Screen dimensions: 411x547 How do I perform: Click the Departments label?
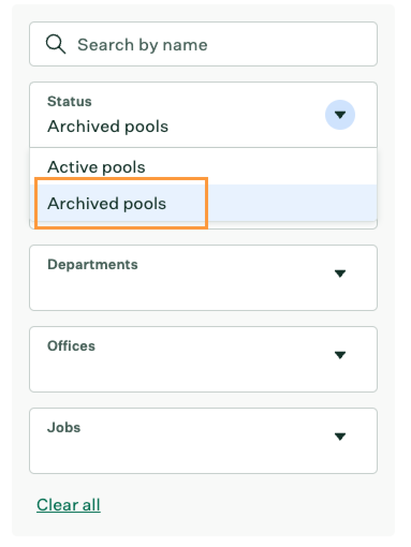pos(92,264)
